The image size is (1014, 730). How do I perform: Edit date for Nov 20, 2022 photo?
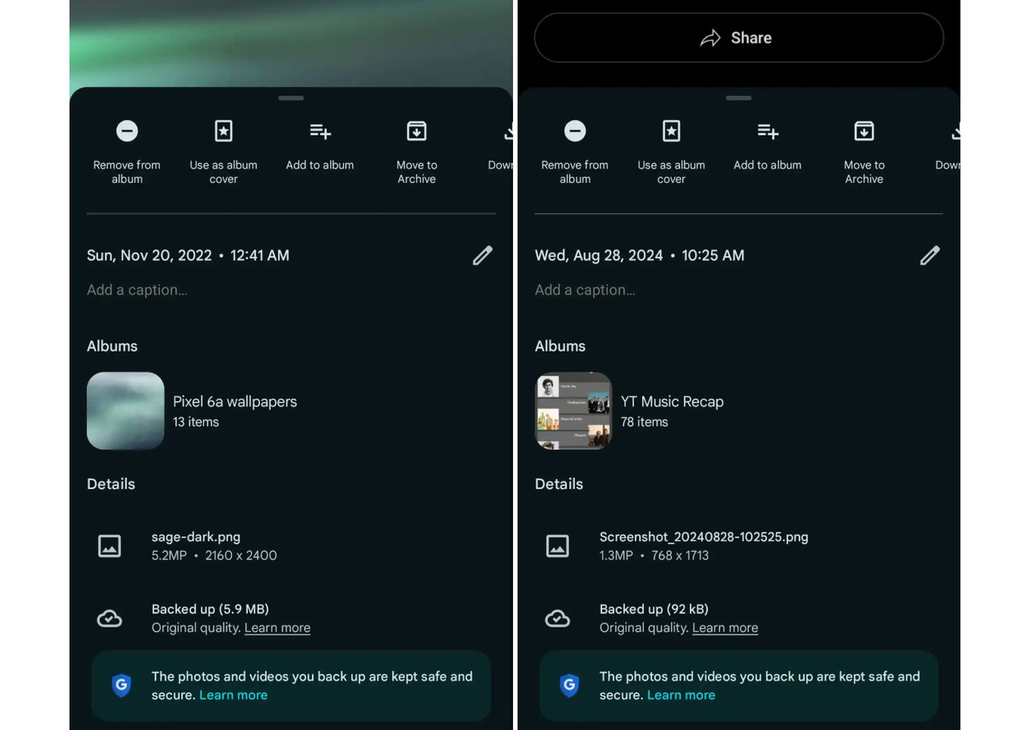coord(482,255)
